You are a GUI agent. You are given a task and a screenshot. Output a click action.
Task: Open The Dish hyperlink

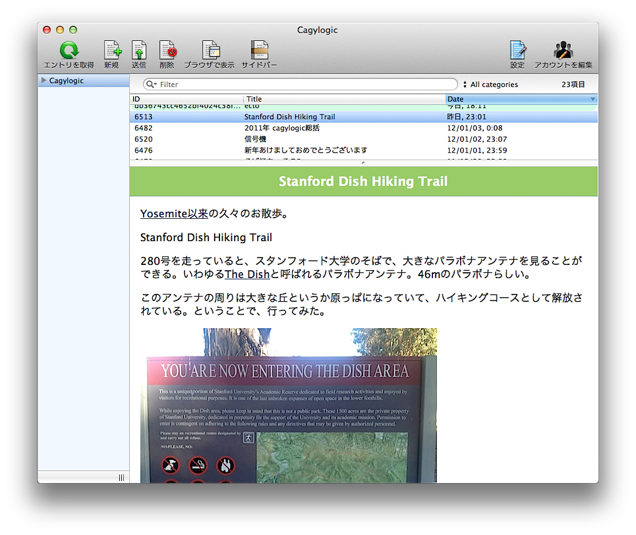point(247,274)
